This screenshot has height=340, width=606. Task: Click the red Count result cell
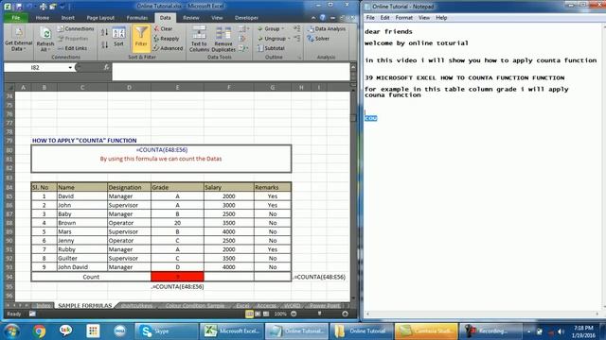tap(177, 277)
